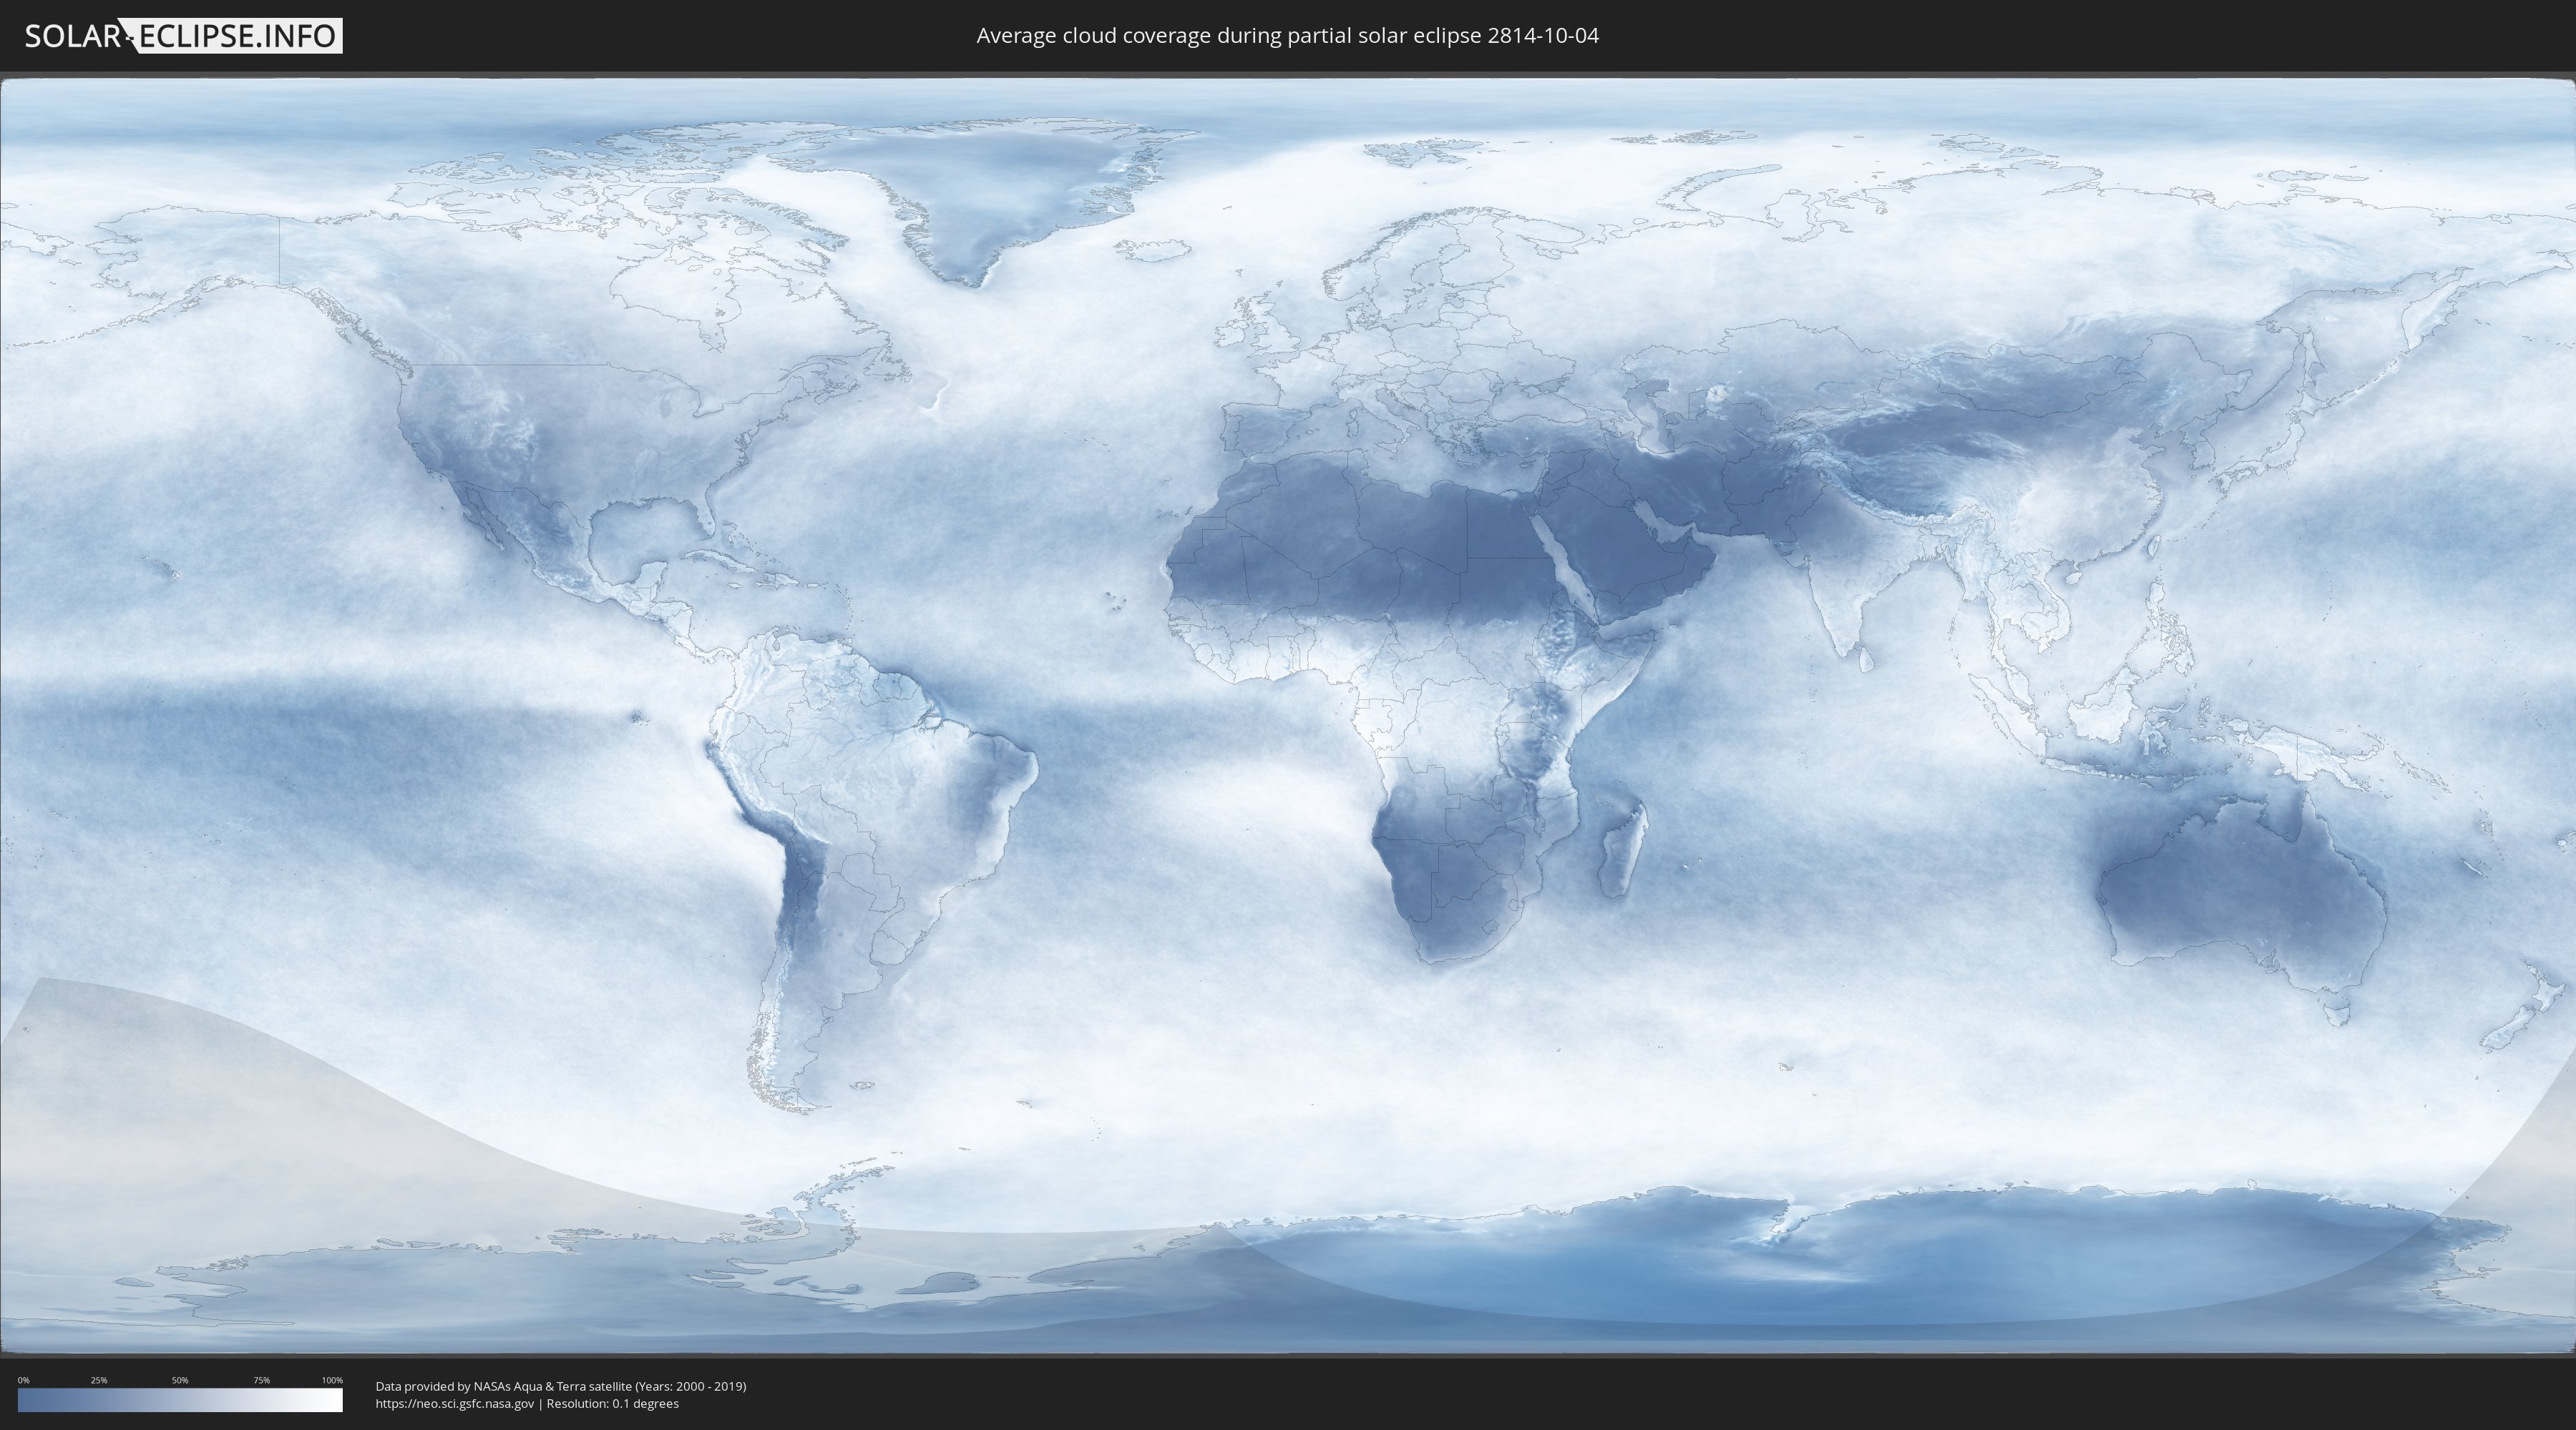
Task: Click the cloud coverage color gradient bar
Action: [x=180, y=1400]
